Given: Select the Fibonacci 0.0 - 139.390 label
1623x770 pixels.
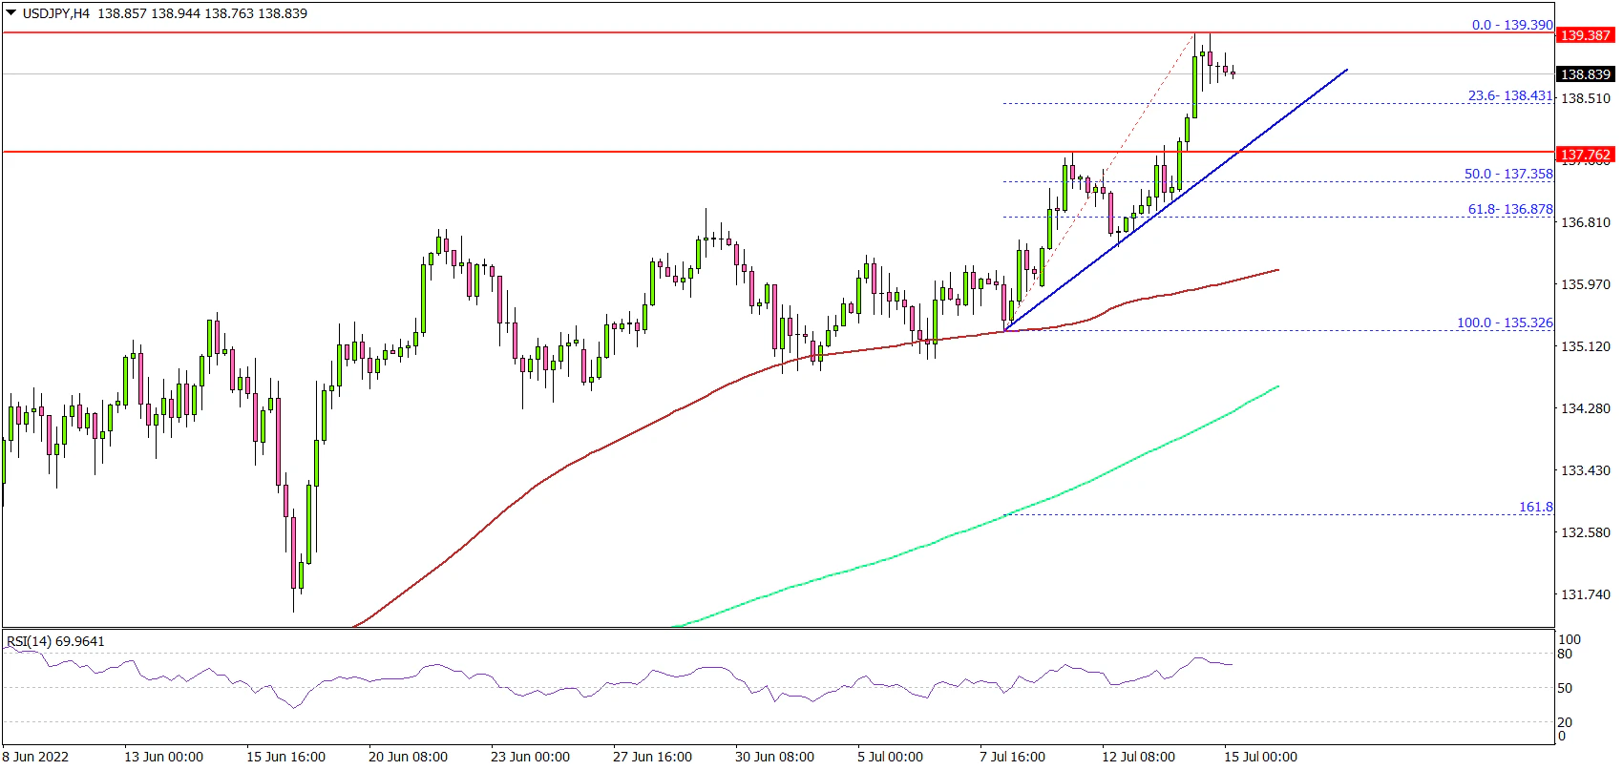Looking at the screenshot, I should 1512,25.
